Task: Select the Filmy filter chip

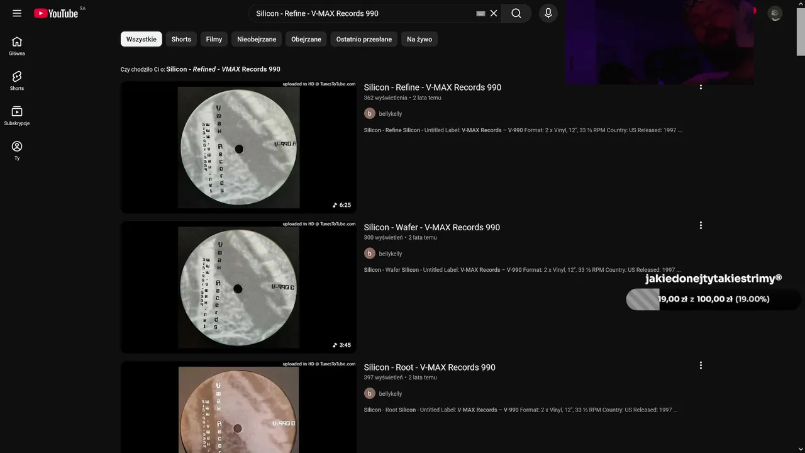Action: pos(214,39)
